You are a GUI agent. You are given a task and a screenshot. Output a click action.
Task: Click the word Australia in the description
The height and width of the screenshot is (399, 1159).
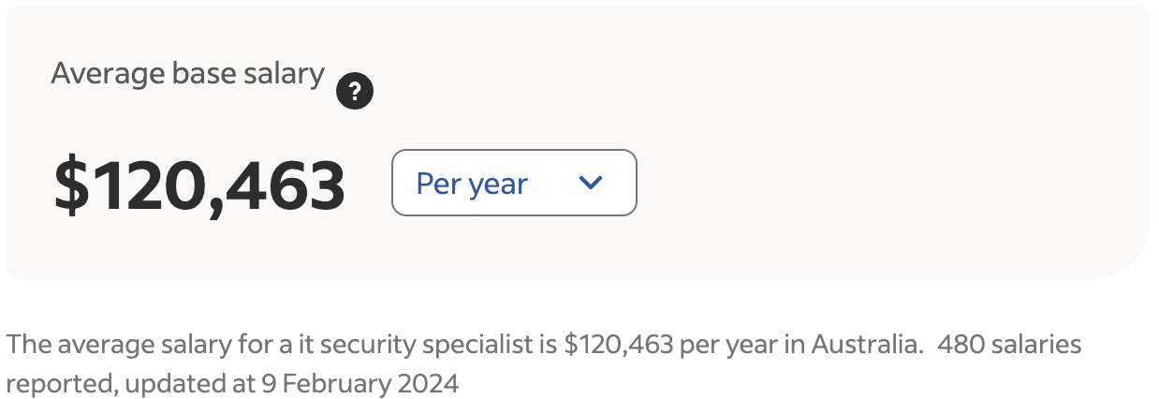861,345
